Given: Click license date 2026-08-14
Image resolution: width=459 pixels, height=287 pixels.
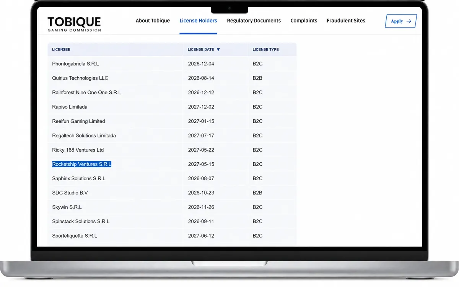Looking at the screenshot, I should (x=201, y=78).
